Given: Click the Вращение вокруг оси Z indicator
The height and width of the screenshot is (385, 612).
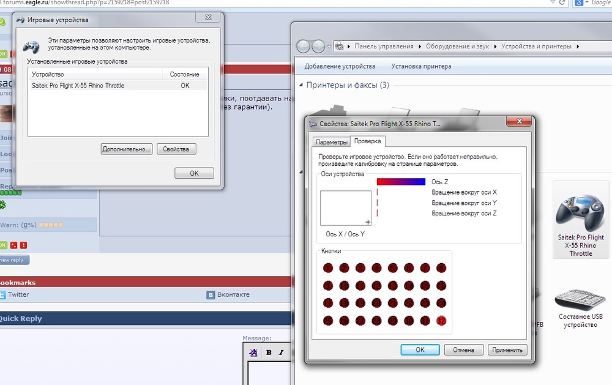Looking at the screenshot, I should tap(377, 213).
